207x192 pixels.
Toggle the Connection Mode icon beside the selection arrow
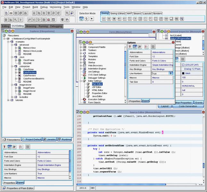[87, 19]
